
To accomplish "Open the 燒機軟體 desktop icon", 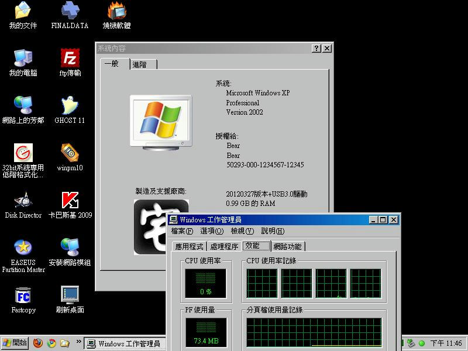I will click(116, 12).
